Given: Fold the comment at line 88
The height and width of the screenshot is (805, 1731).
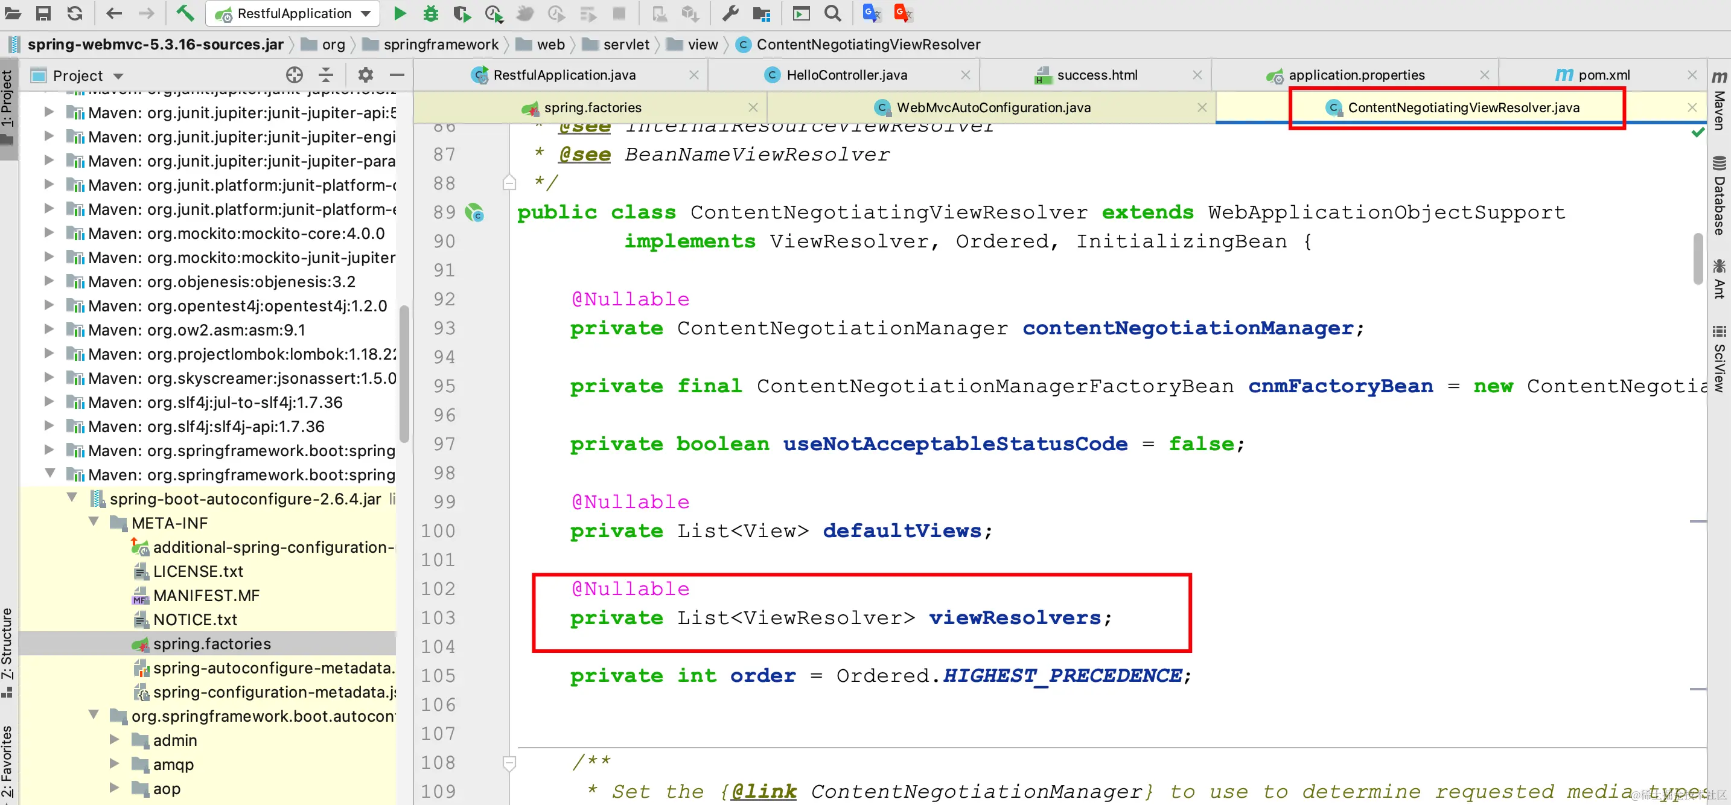Looking at the screenshot, I should 509,183.
